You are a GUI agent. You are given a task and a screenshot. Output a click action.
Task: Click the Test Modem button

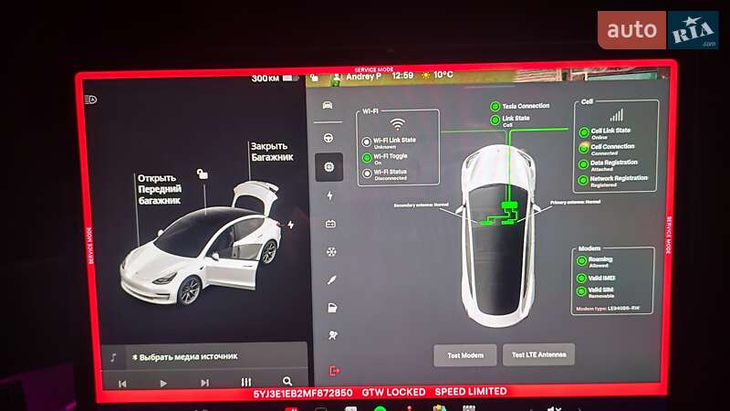465,355
